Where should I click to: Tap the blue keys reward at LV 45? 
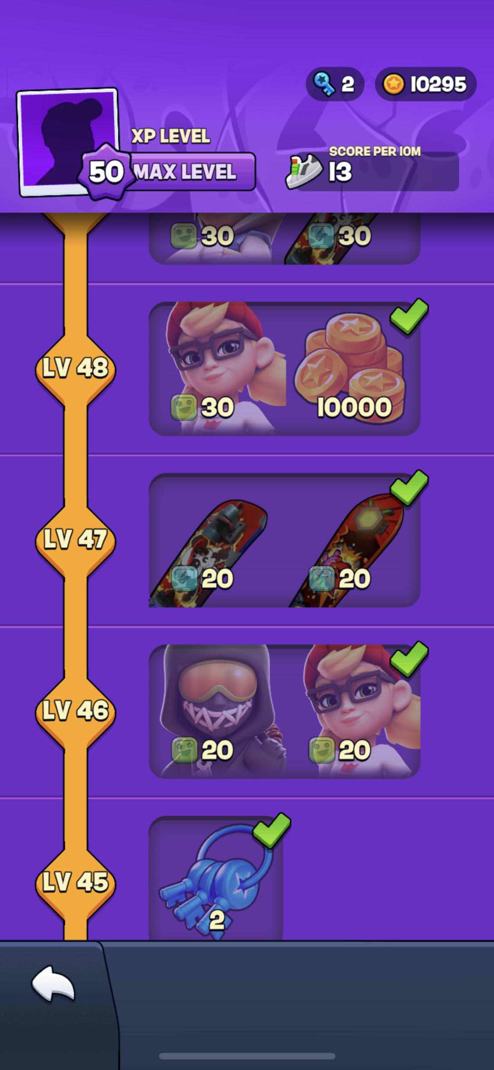(216, 878)
